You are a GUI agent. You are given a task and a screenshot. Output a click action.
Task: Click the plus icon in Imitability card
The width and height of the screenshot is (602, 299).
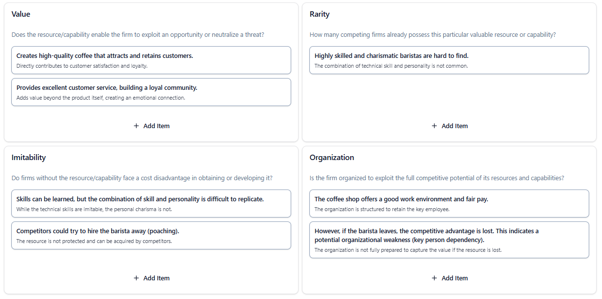point(136,278)
